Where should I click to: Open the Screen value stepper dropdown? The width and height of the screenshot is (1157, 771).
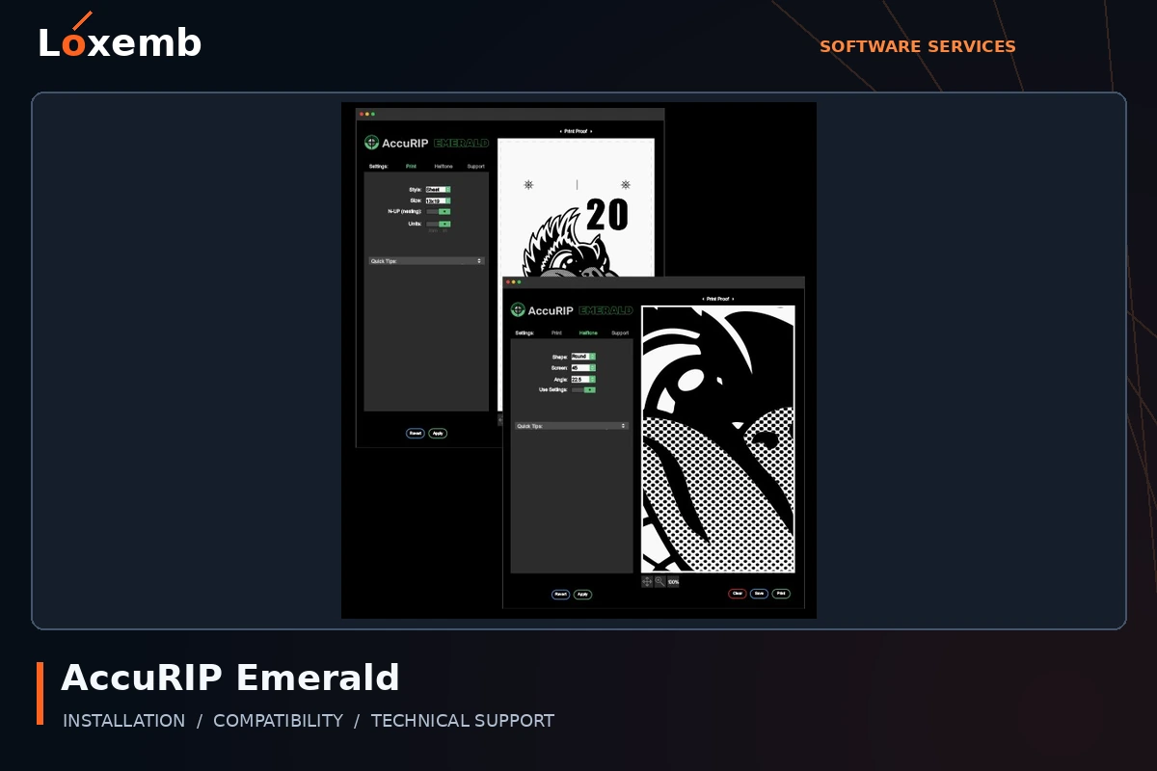point(583,368)
